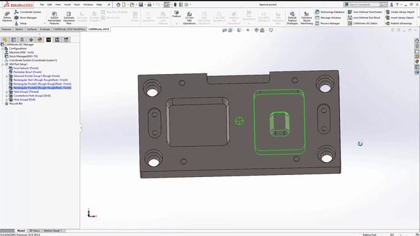This screenshot has height=236, width=420.
Task: Click the Save icon in quick access toolbar
Action: coord(141,5)
